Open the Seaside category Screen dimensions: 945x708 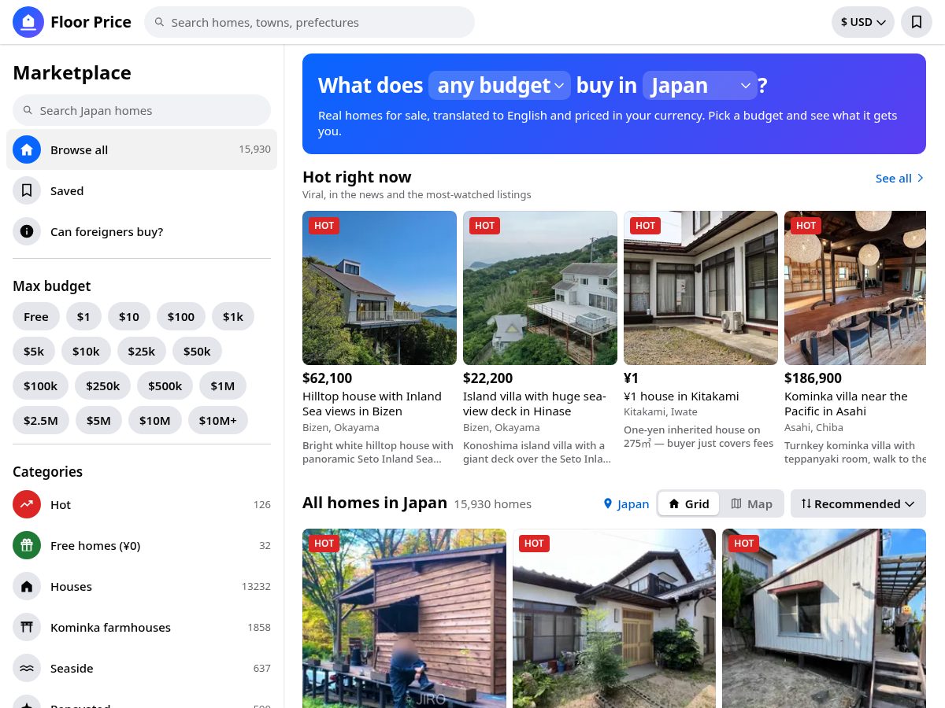coord(142,668)
